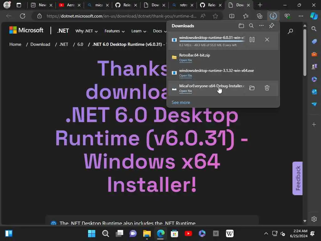Open Split screen view
Viewport: 321px width, 241px height.
[x=232, y=16]
